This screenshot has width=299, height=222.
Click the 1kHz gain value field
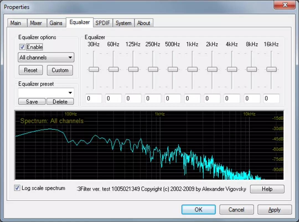coord(193,99)
